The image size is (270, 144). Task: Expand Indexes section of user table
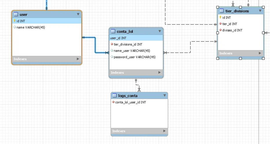click(x=78, y=59)
